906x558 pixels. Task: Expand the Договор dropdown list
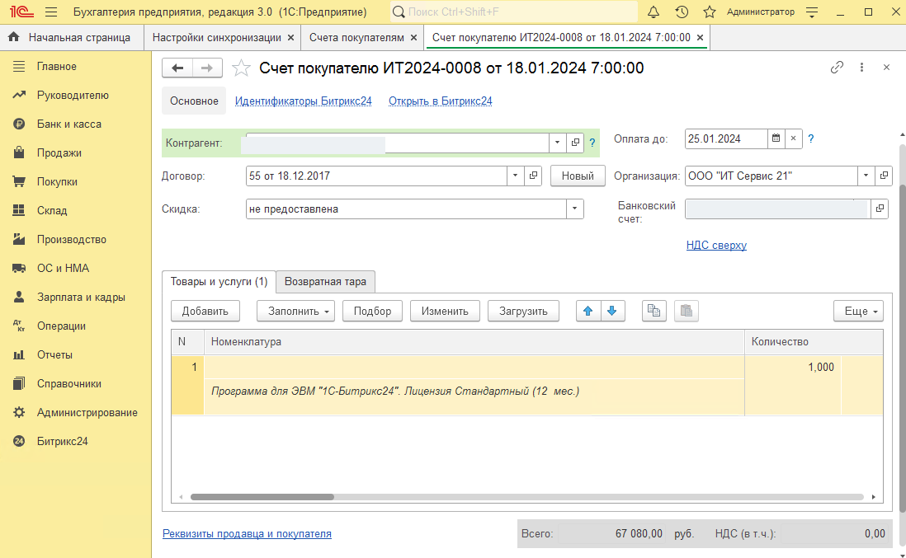coord(515,176)
